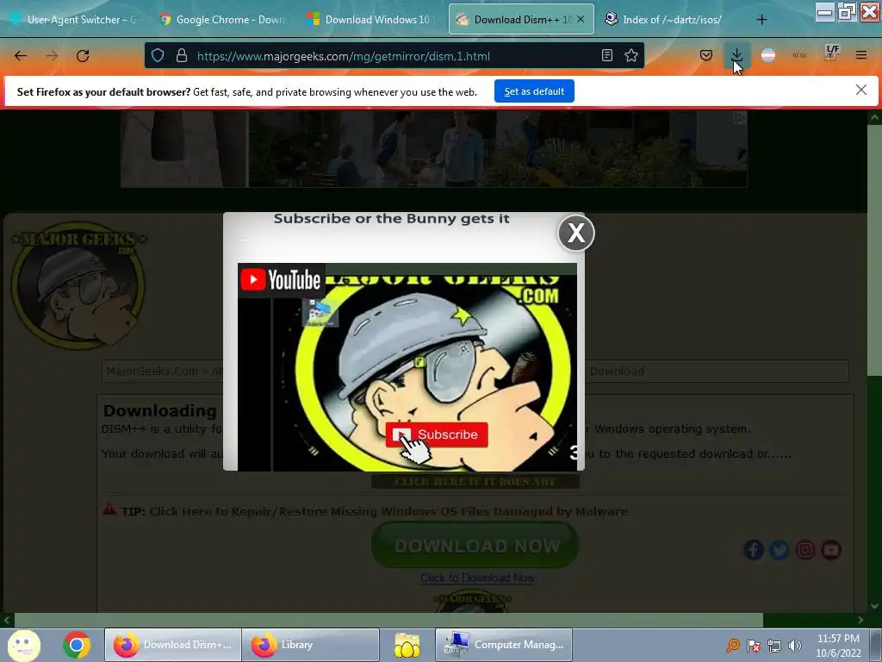Click the vertical scrollbar down arrow
The height and width of the screenshot is (662, 882).
click(874, 606)
